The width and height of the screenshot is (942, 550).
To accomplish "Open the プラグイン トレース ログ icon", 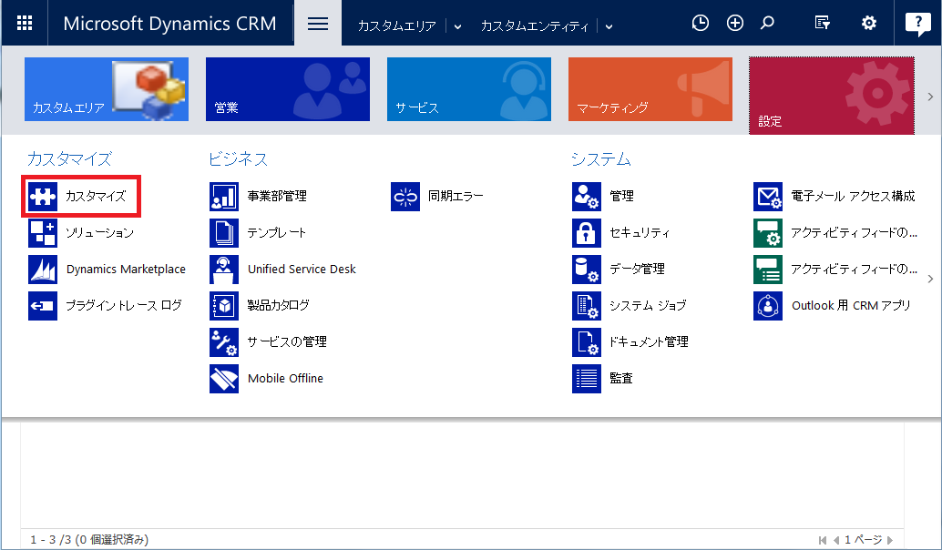I will coord(43,306).
